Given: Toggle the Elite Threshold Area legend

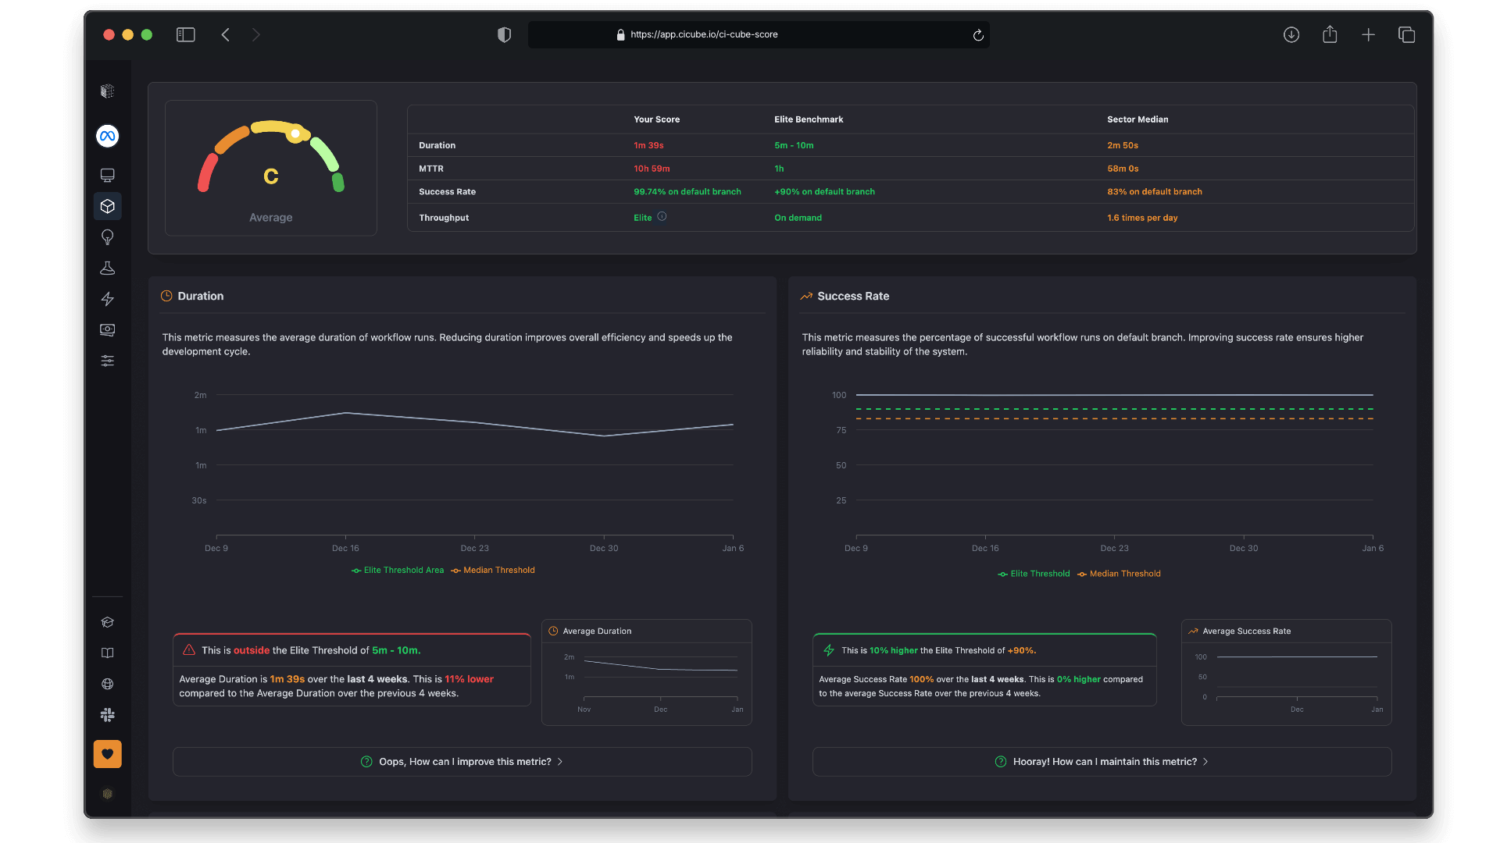Looking at the screenshot, I should [x=398, y=570].
